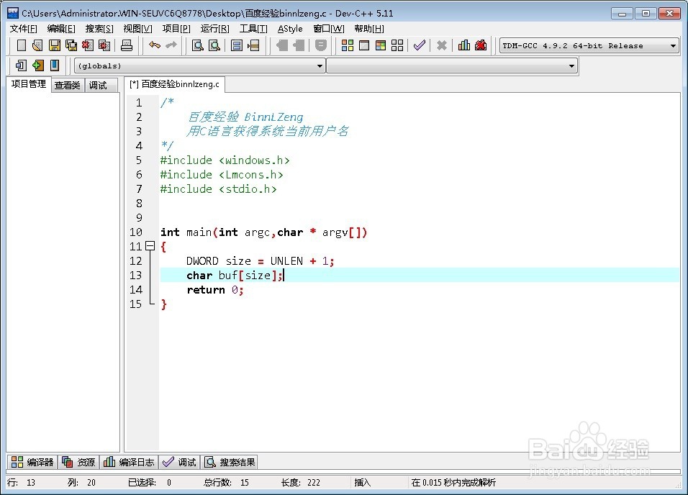This screenshot has height=495, width=688.
Task: Click the line '#include <stdio.h>'
Action: click(218, 189)
